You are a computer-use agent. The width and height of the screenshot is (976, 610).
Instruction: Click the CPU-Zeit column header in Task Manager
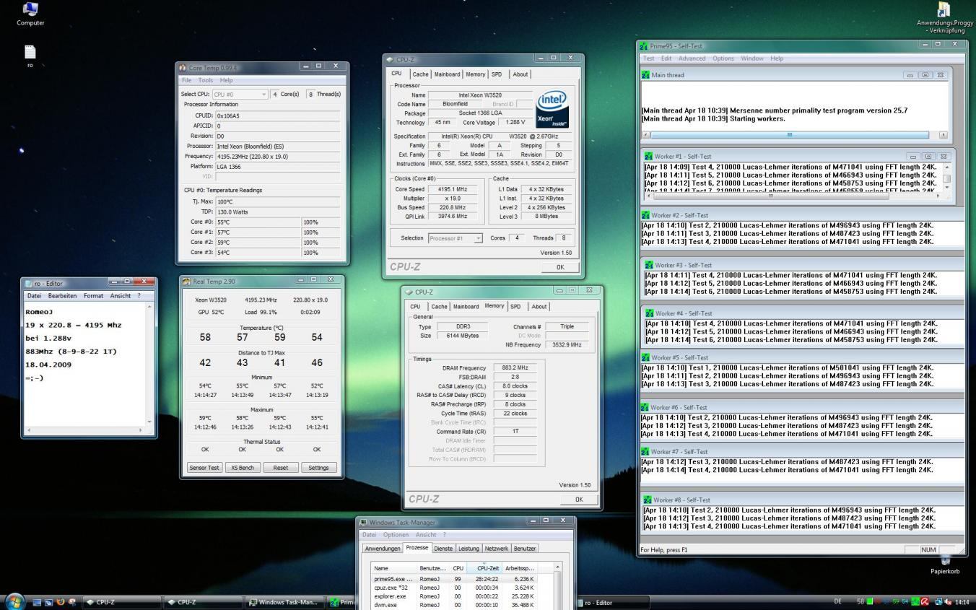[484, 568]
